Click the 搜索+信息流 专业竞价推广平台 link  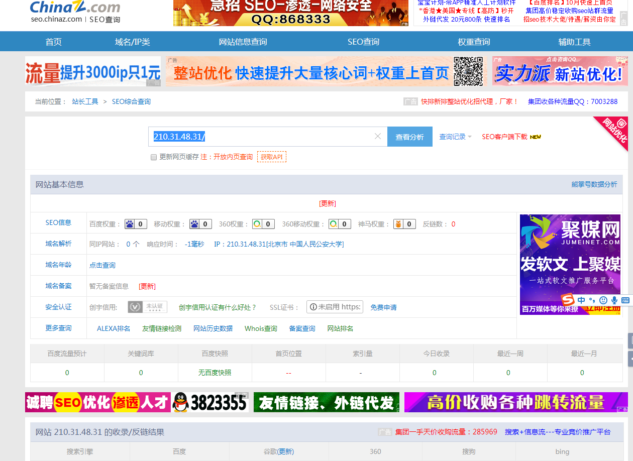coord(558,432)
